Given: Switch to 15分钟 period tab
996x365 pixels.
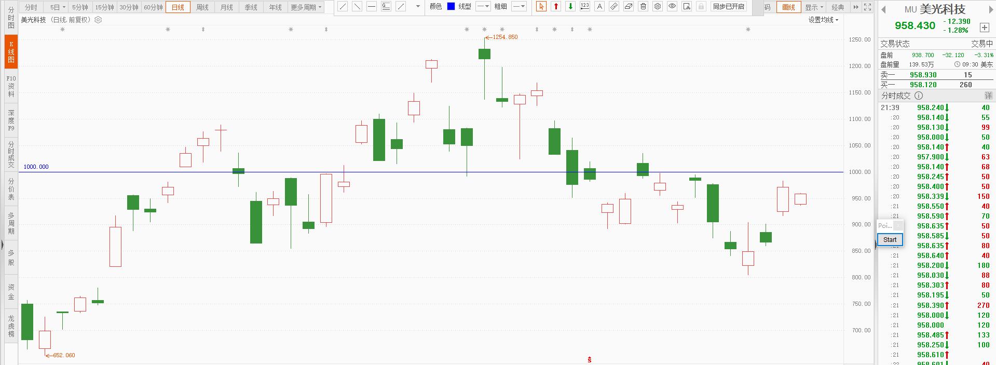Looking at the screenshot, I should pyautogui.click(x=104, y=7).
